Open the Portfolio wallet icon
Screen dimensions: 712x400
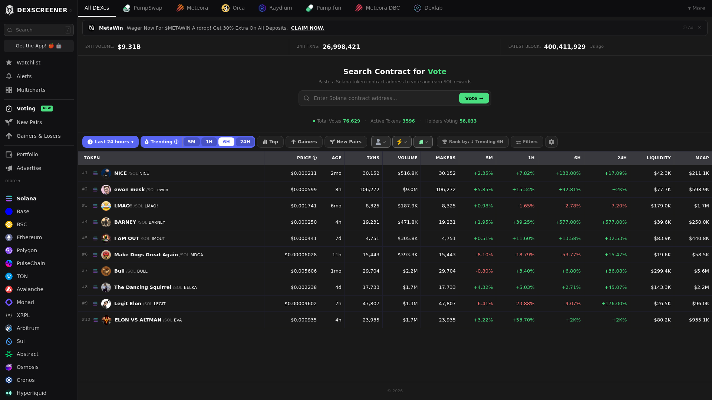[x=9, y=154]
